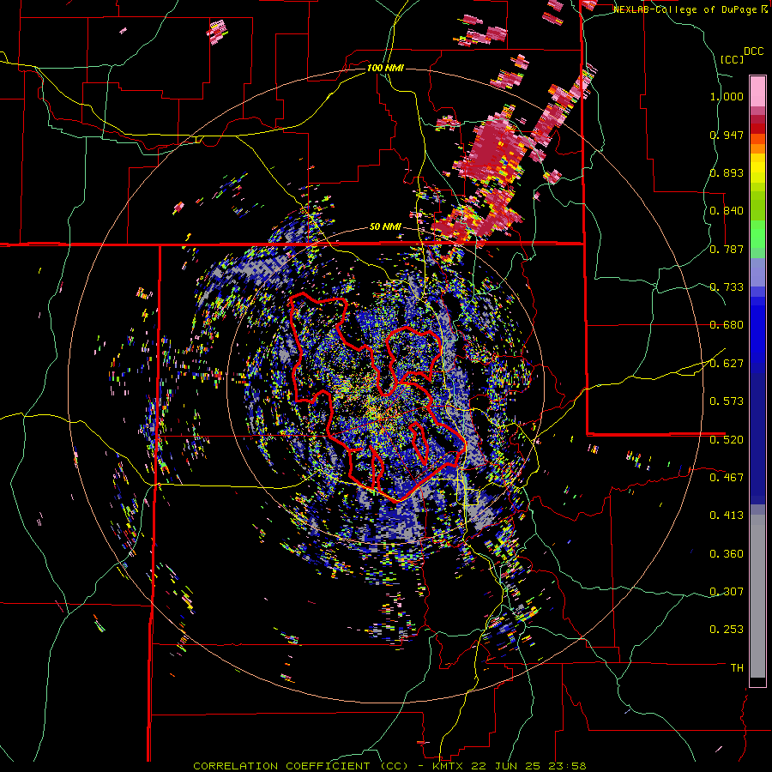Click the 0.360 legend value

(x=727, y=554)
